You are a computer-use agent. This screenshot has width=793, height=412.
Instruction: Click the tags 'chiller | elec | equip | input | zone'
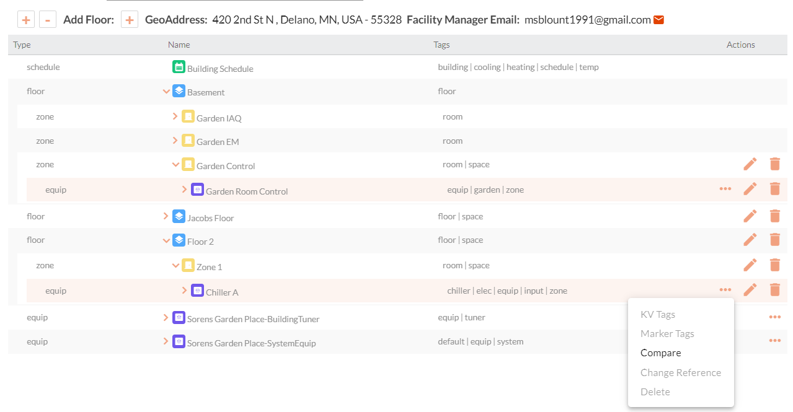(507, 291)
